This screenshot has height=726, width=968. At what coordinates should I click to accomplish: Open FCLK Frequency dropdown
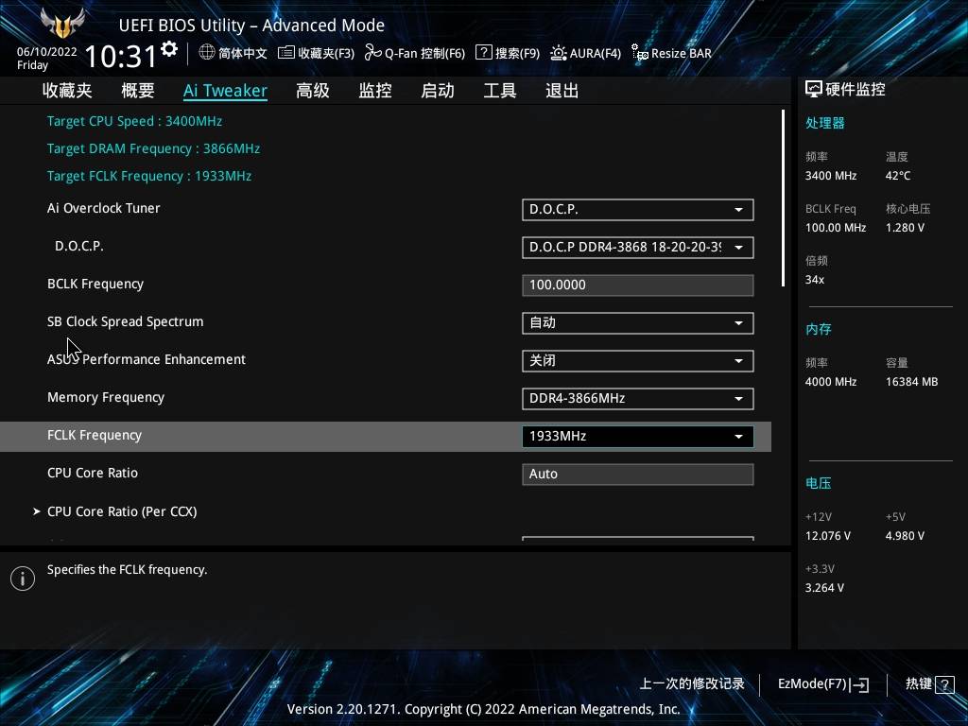click(638, 437)
